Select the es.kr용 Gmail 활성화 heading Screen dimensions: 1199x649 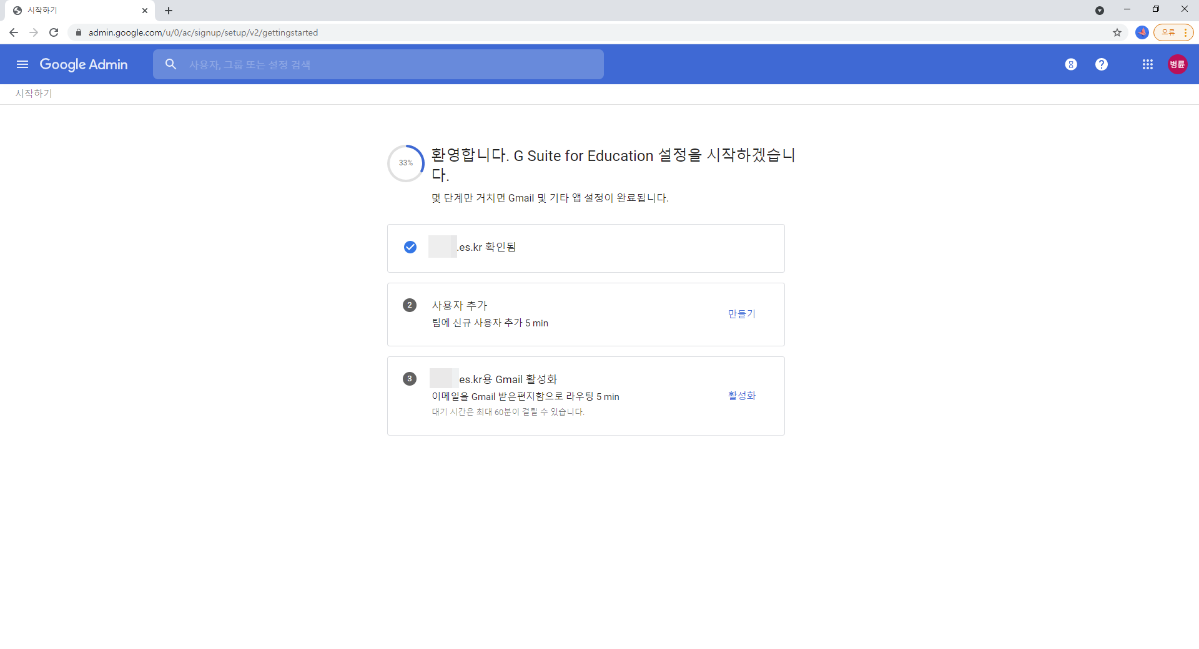tap(508, 379)
